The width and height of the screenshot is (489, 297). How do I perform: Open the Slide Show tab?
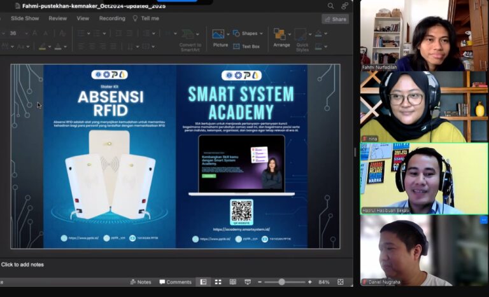point(25,18)
